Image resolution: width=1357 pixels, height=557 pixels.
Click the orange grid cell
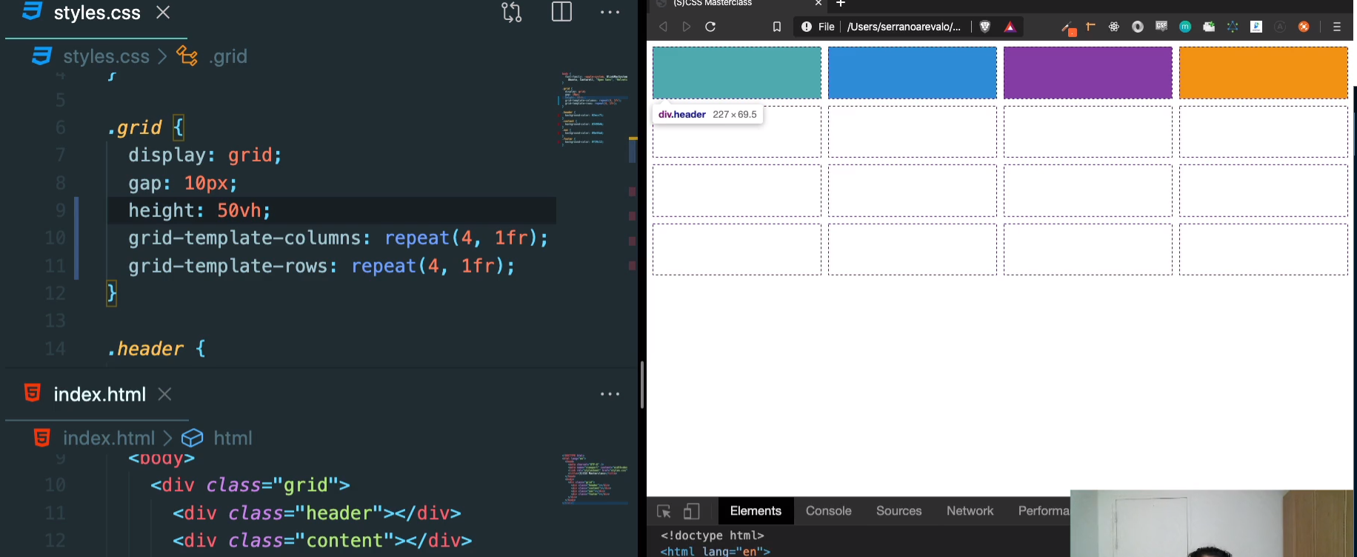point(1264,73)
